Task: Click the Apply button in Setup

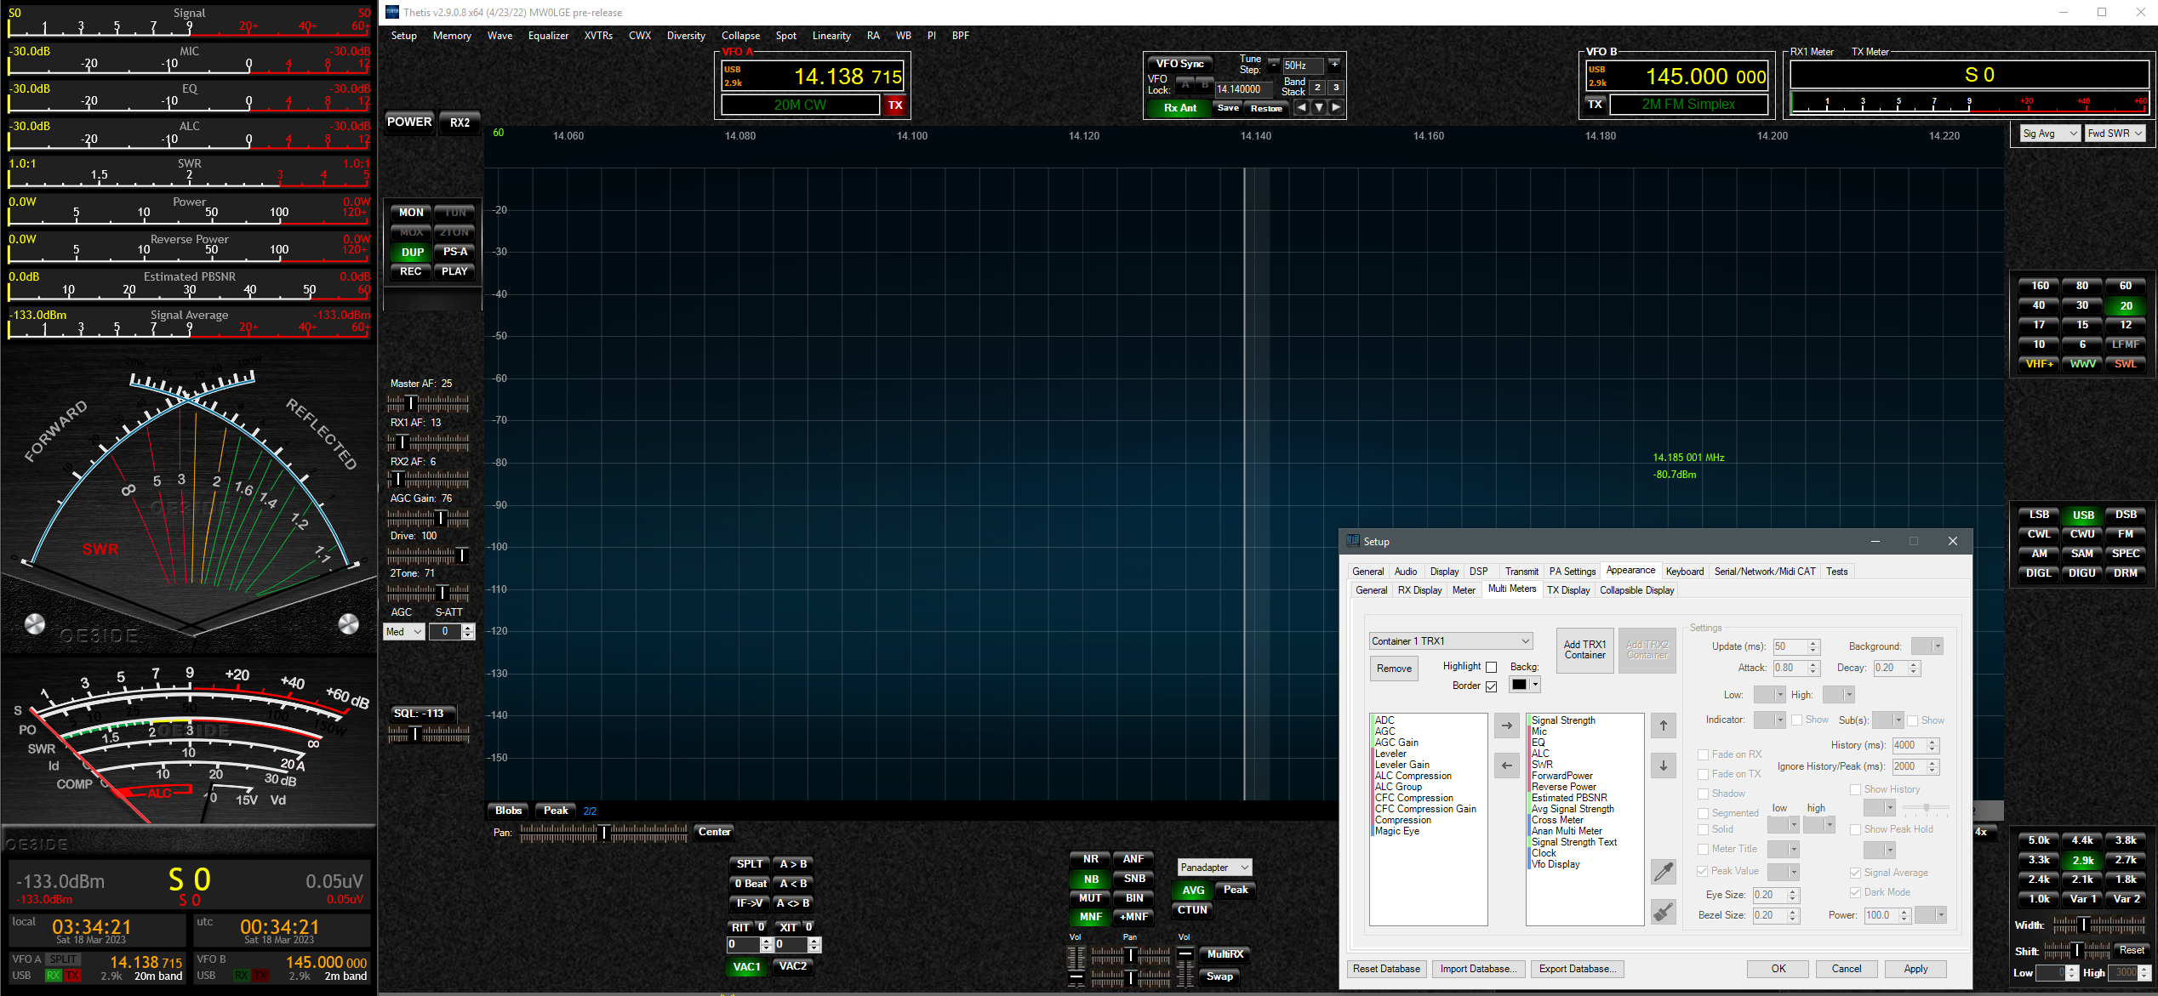Action: click(x=1915, y=969)
